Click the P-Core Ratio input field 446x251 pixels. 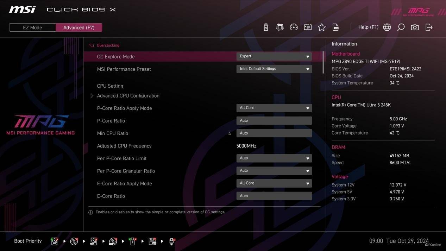[x=274, y=121]
